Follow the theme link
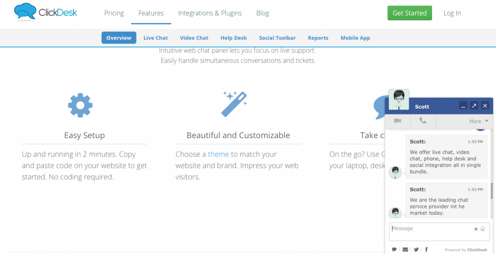 coord(218,154)
